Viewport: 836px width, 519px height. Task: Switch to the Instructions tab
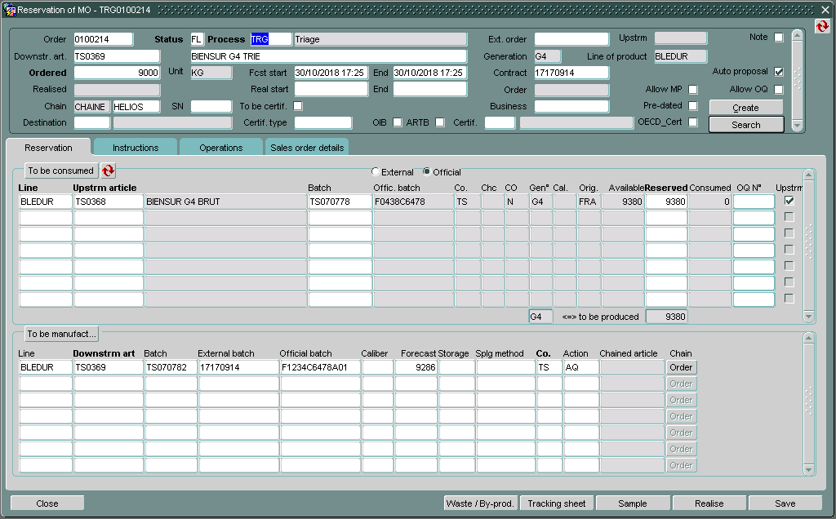(x=136, y=148)
